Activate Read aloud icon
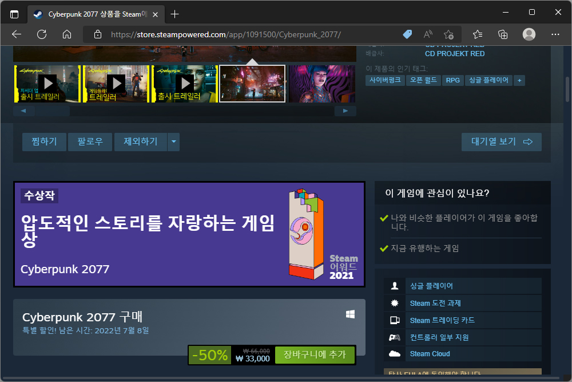Image resolution: width=572 pixels, height=382 pixels. click(x=428, y=34)
